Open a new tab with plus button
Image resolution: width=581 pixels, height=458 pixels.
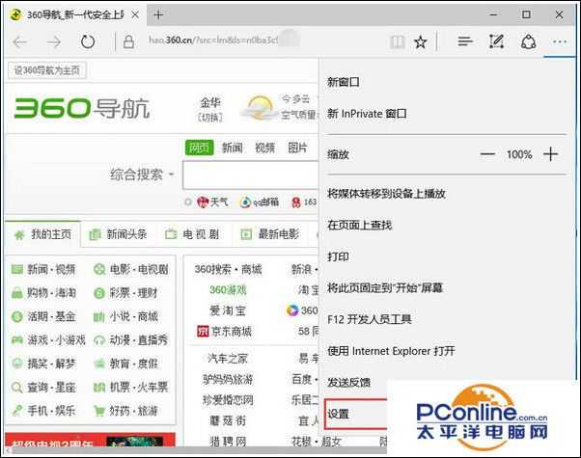pos(158,14)
